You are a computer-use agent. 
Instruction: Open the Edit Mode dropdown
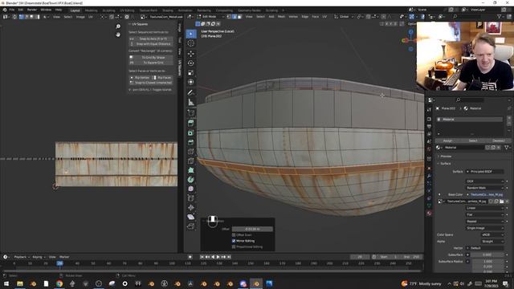[x=210, y=17]
